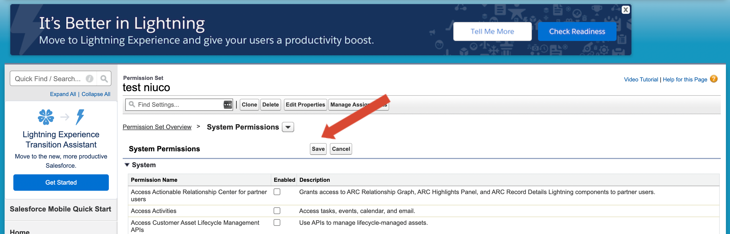The width and height of the screenshot is (730, 234).
Task: Enable the Access Activities checkbox
Action: [x=277, y=211]
